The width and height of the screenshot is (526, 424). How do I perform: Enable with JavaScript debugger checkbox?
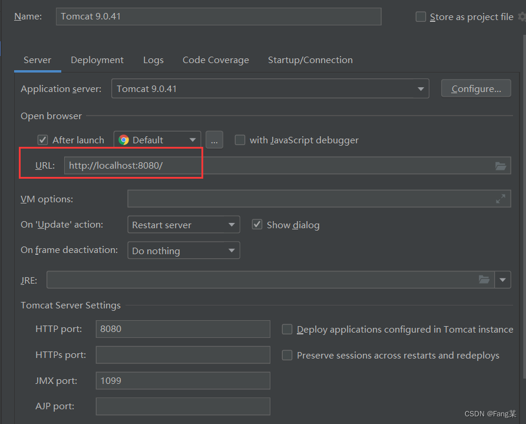point(240,140)
